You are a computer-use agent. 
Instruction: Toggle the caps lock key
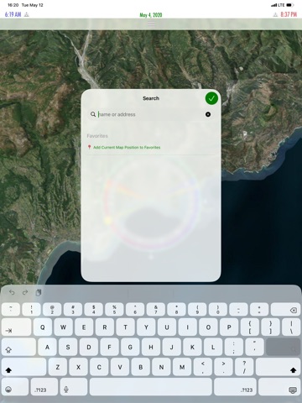click(18, 347)
